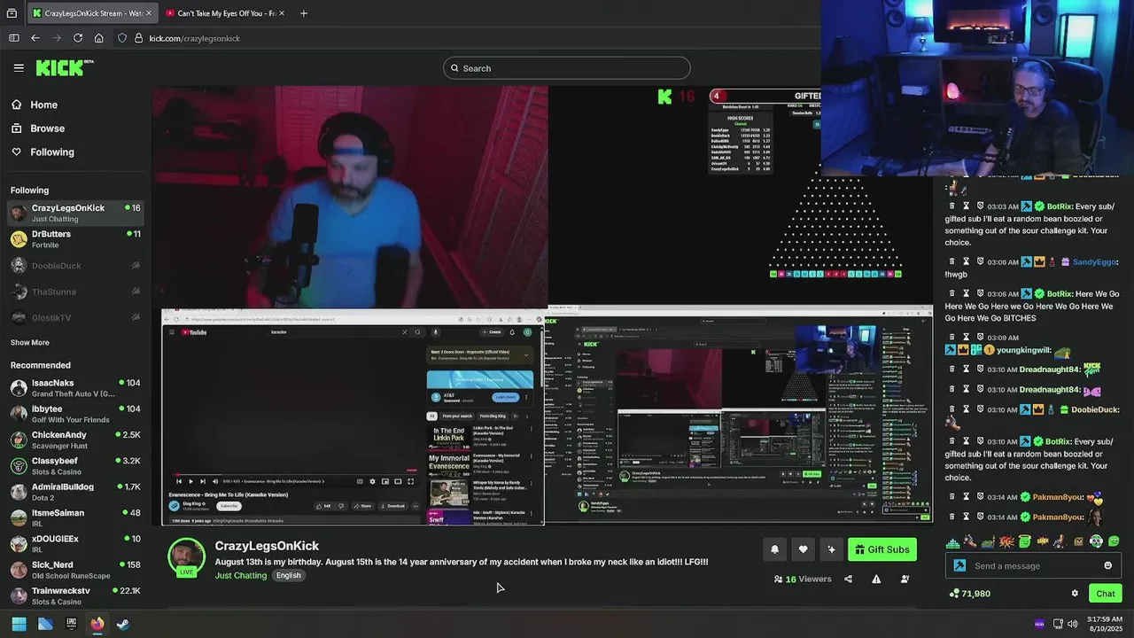
Task: Click trash icon on first Pakman8you message
Action: pos(952,497)
